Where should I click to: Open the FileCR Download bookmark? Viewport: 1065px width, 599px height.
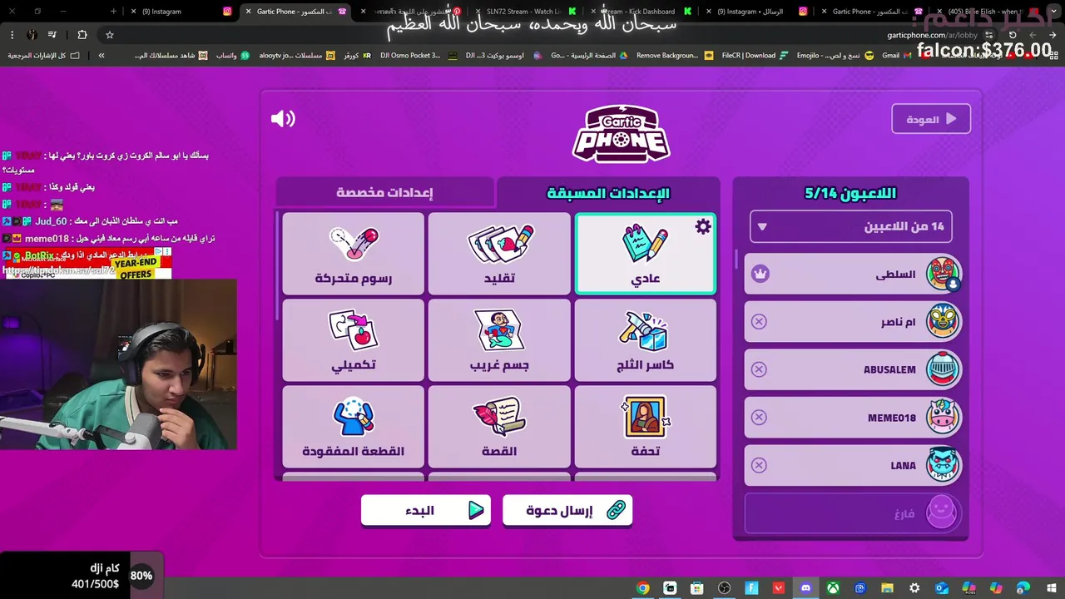pyautogui.click(x=754, y=55)
